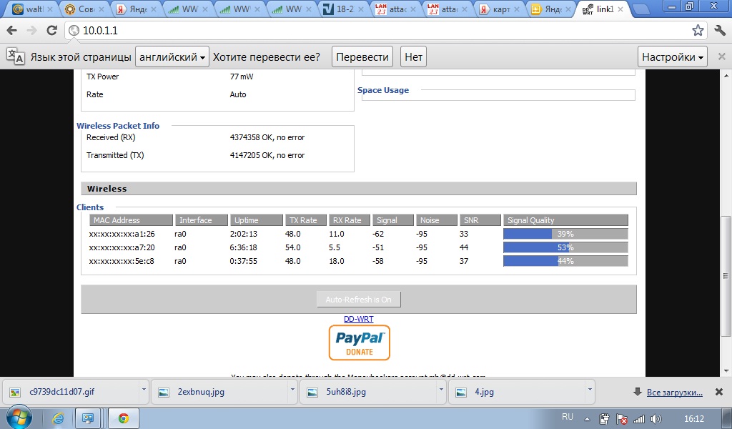Open the volume control in system tray

[656, 419]
